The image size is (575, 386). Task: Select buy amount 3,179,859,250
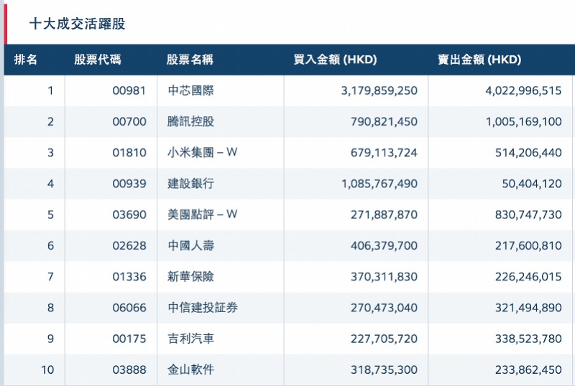pos(379,91)
